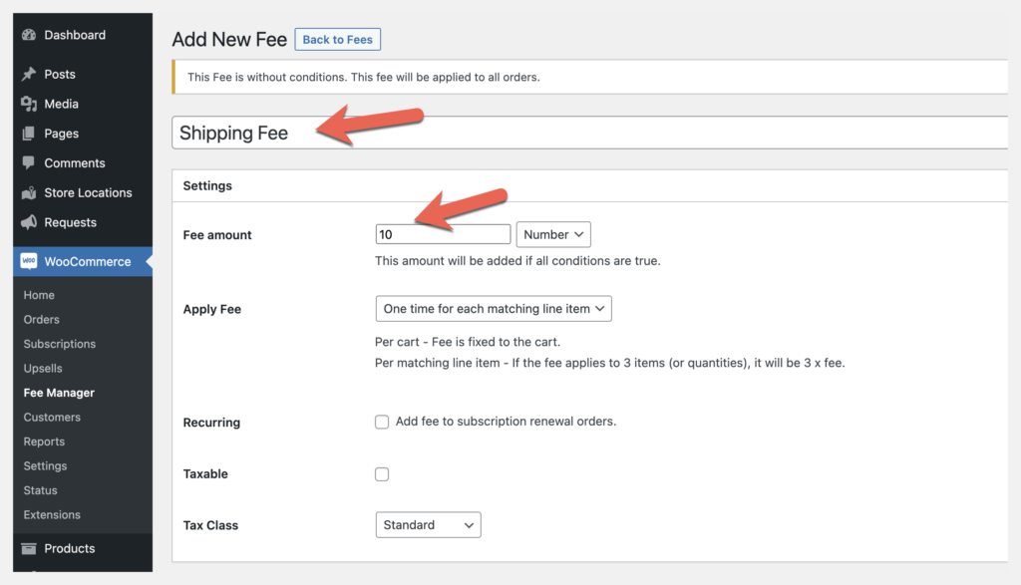Image resolution: width=1021 pixels, height=585 pixels.
Task: Expand the Apply Fee dropdown
Action: point(493,309)
